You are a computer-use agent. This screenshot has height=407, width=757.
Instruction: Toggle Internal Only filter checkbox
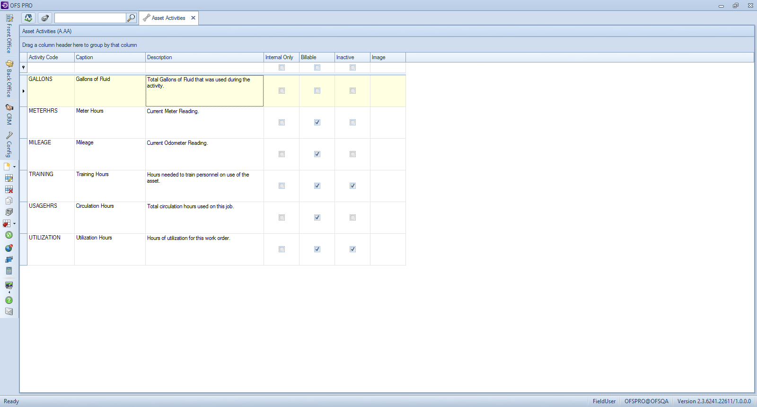[282, 68]
